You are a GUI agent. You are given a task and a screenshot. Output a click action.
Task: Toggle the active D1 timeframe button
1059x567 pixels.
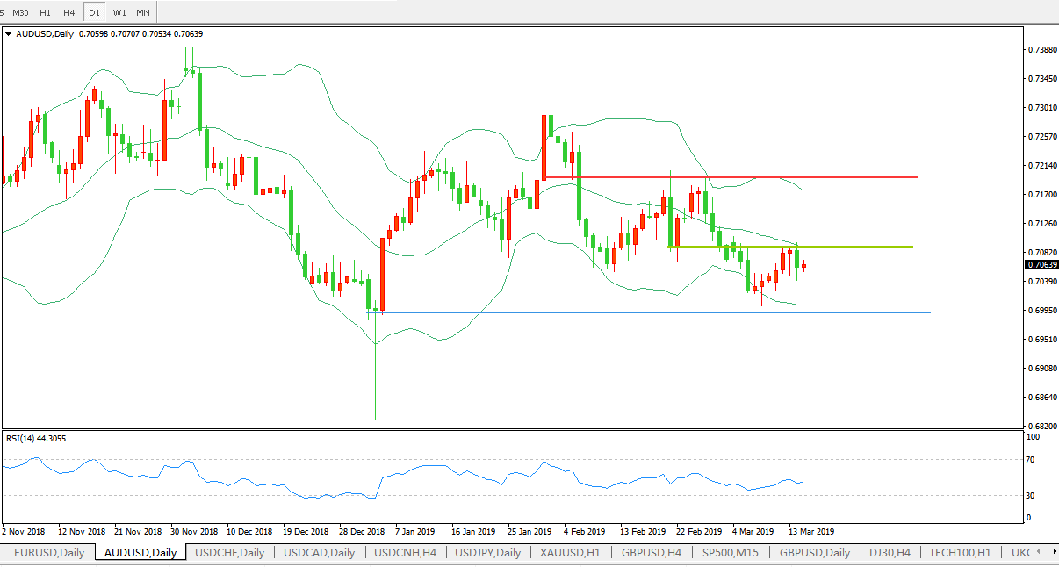(x=93, y=12)
